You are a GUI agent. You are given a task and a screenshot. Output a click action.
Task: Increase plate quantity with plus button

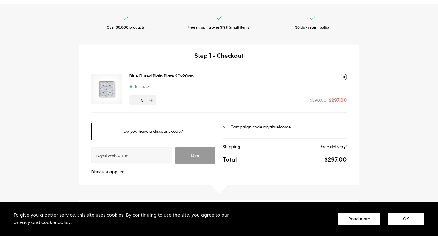click(x=151, y=100)
